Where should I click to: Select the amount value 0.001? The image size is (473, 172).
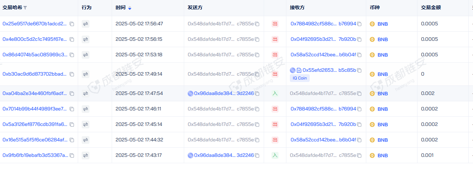pos(427,155)
